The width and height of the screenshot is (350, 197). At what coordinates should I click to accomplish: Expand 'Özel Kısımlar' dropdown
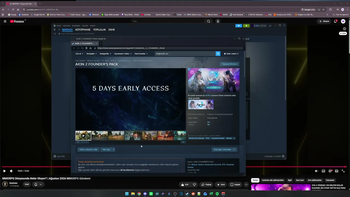click(x=141, y=54)
